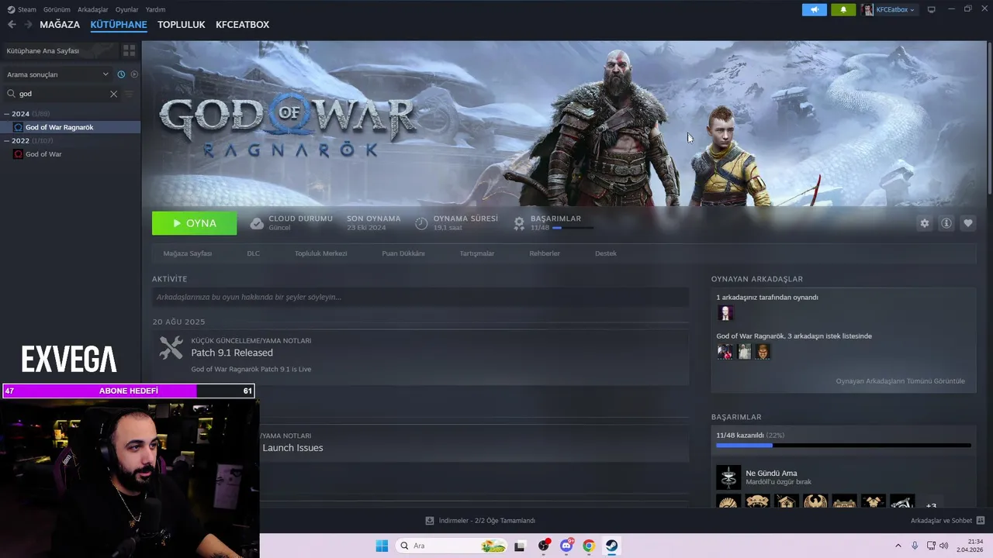This screenshot has width=993, height=558.
Task: Click the Cloud Durumu status icon
Action: tap(257, 223)
